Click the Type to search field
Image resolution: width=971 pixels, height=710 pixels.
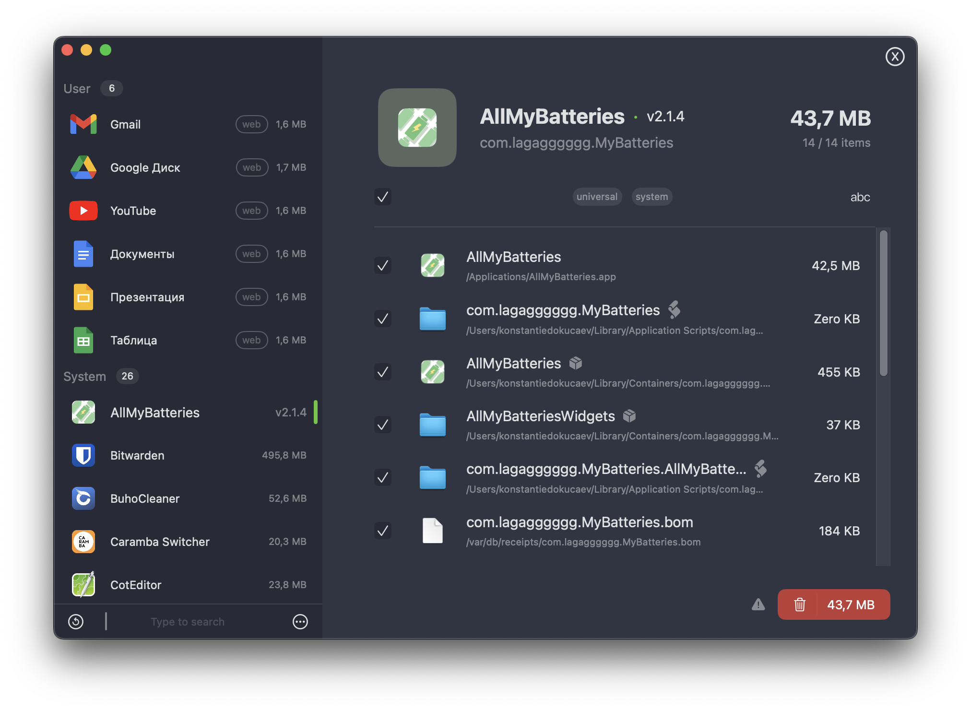click(x=188, y=622)
